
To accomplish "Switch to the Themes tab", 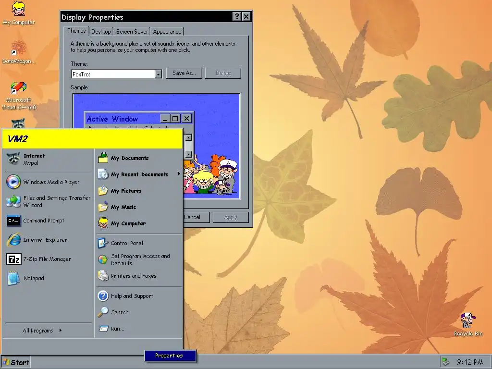I will coord(76,31).
